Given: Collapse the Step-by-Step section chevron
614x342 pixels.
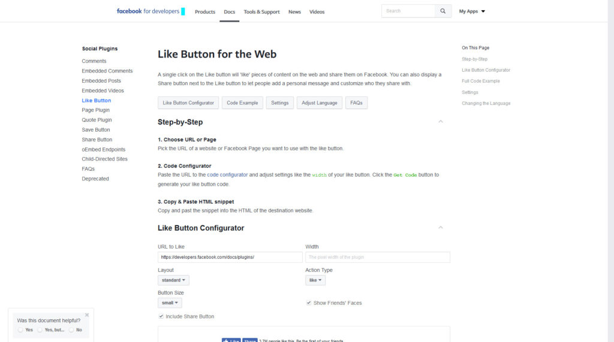Looking at the screenshot, I should 441,122.
